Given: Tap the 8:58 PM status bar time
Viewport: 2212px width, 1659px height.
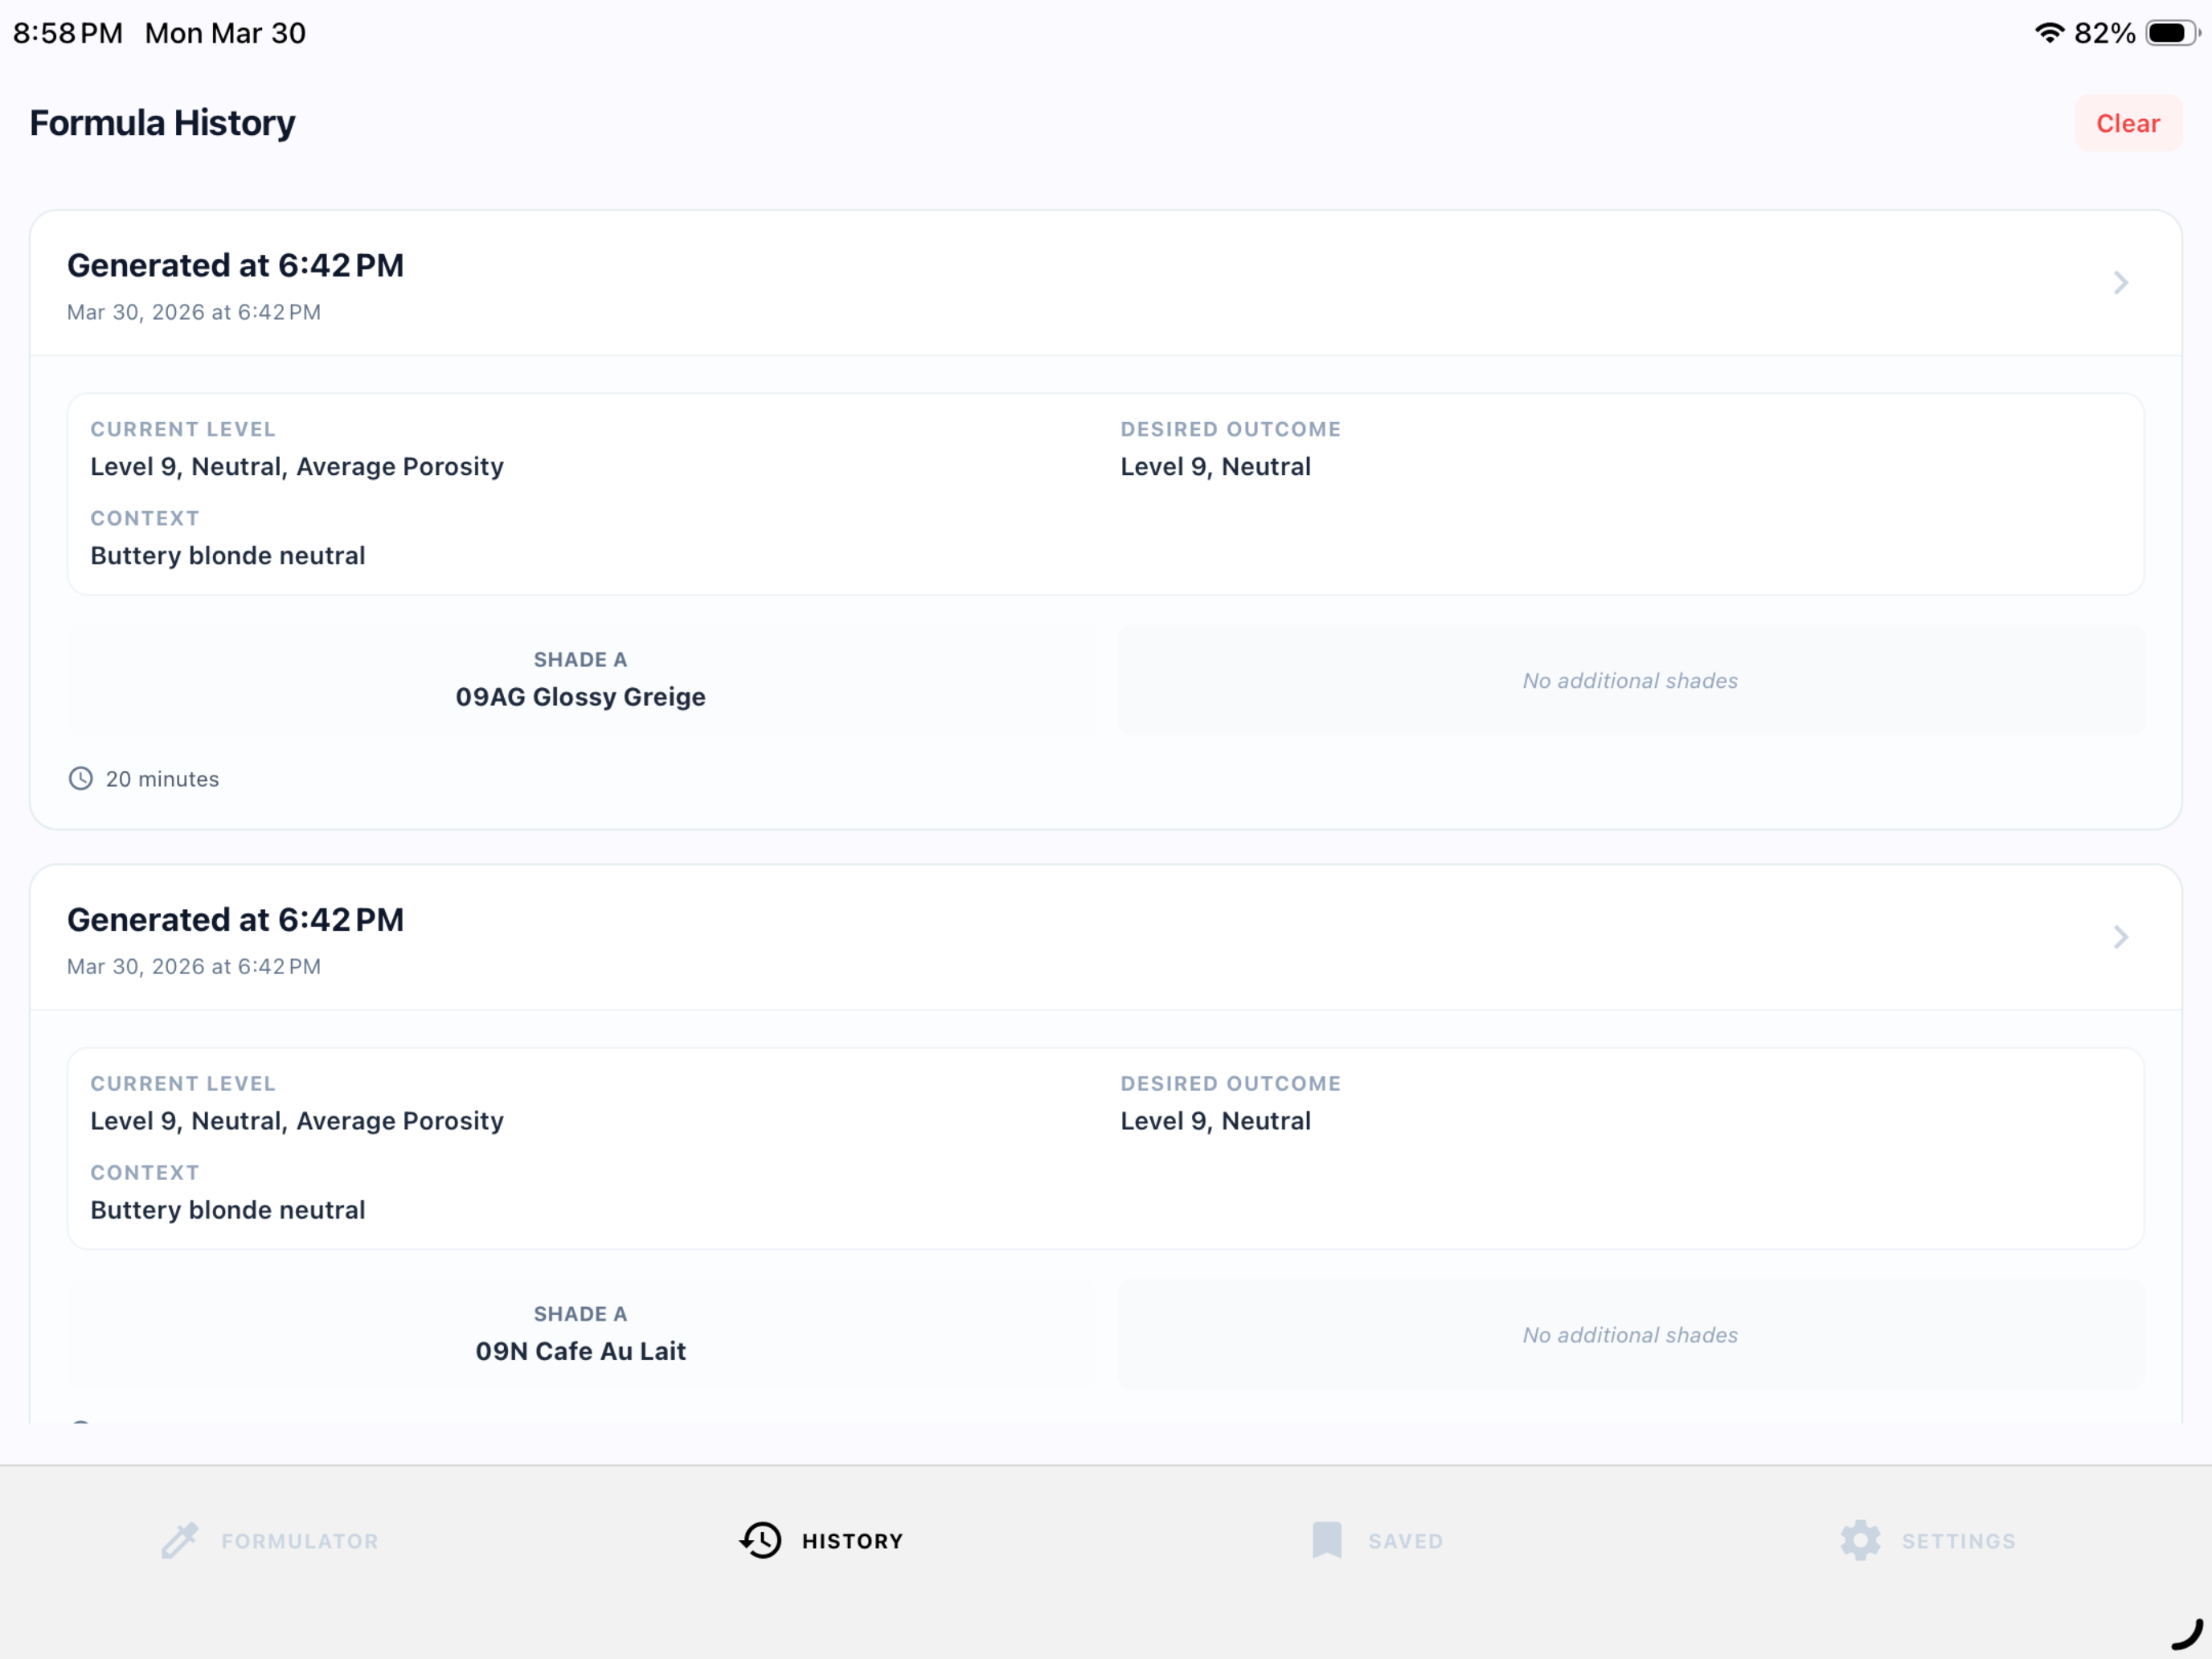Looking at the screenshot, I should (x=68, y=33).
